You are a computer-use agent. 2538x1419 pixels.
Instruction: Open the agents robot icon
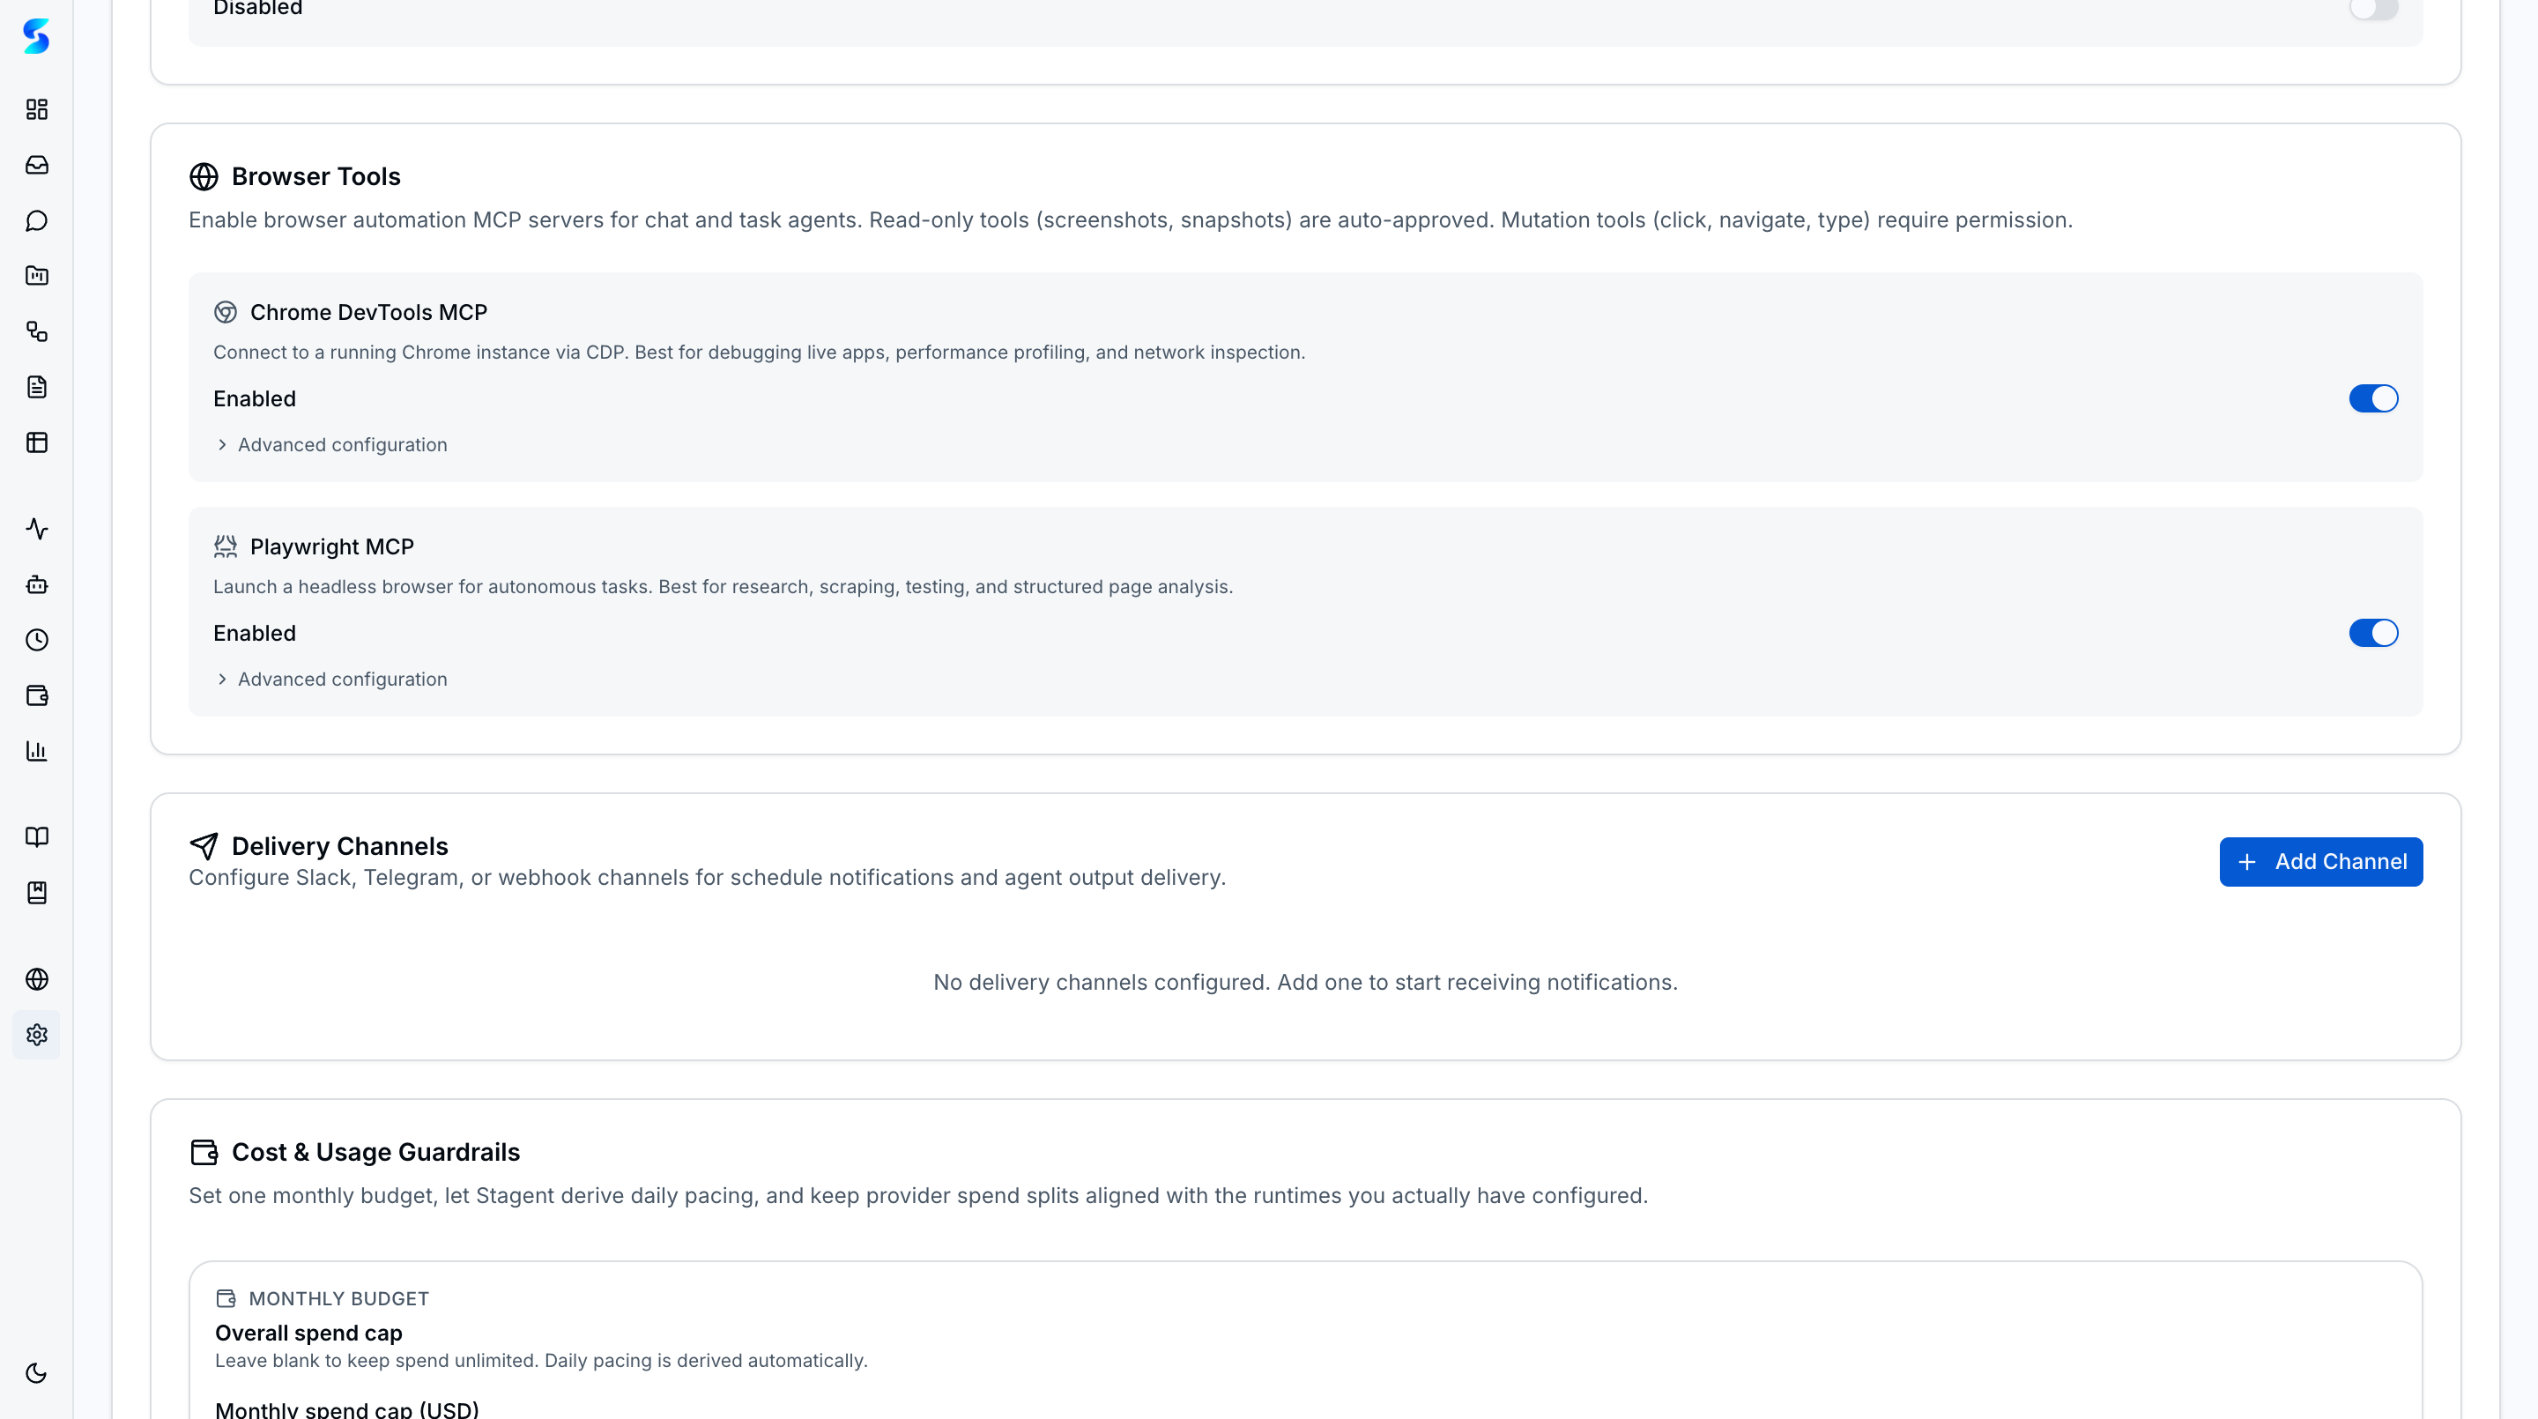(x=36, y=584)
